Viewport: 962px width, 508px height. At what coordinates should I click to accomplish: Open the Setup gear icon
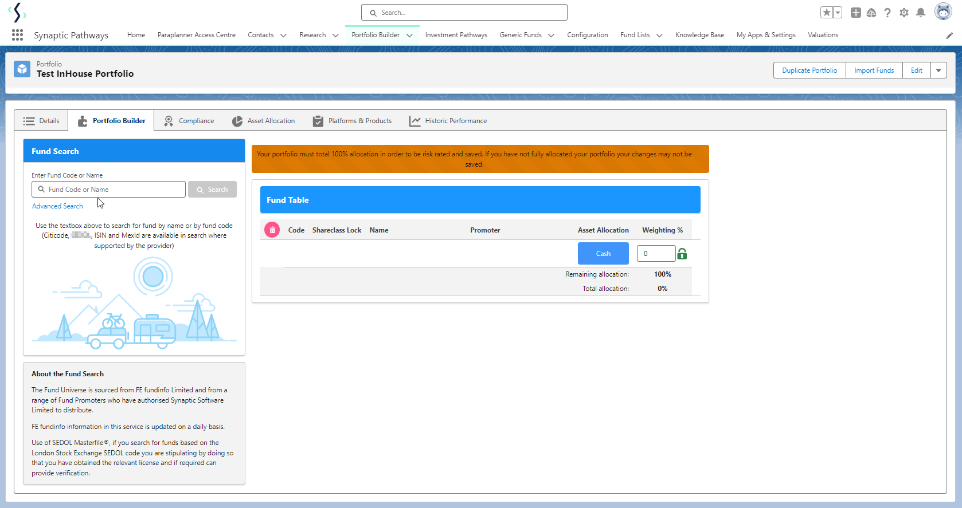[x=904, y=13]
